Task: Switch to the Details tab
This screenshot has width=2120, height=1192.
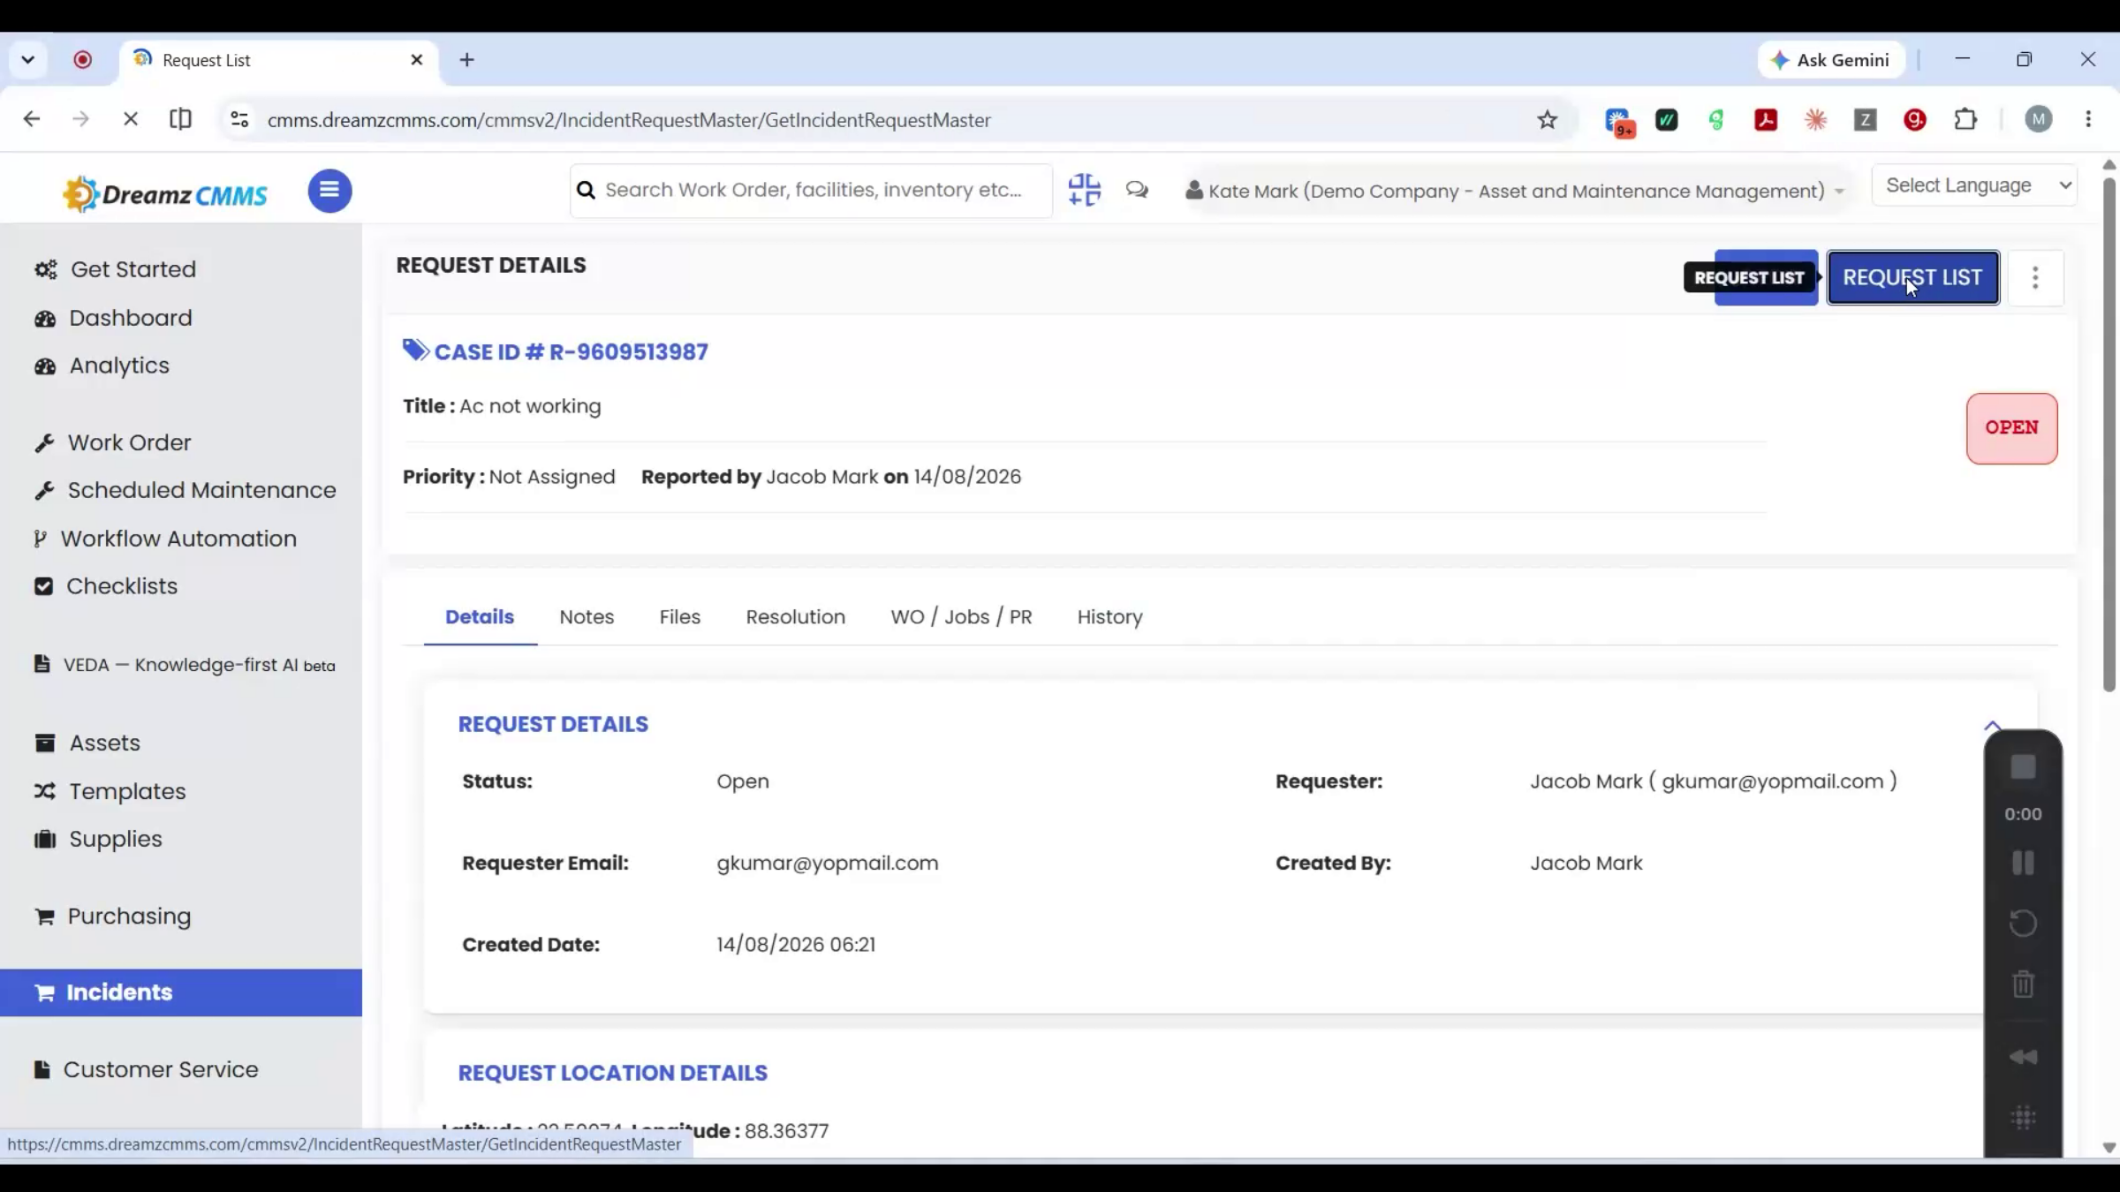Action: (480, 617)
